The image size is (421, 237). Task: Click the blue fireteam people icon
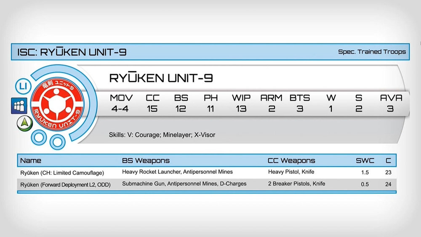pos(19,106)
